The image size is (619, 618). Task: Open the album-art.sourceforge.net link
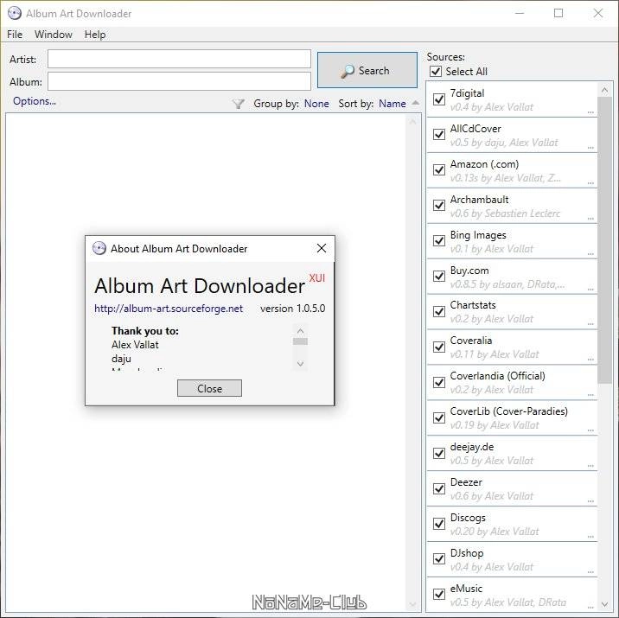169,309
